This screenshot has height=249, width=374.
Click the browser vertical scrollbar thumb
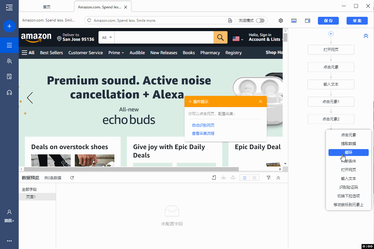pos(285,37)
